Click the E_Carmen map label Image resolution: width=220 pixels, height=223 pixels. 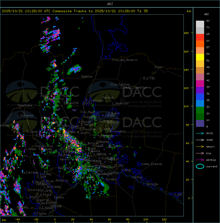pos(108,115)
